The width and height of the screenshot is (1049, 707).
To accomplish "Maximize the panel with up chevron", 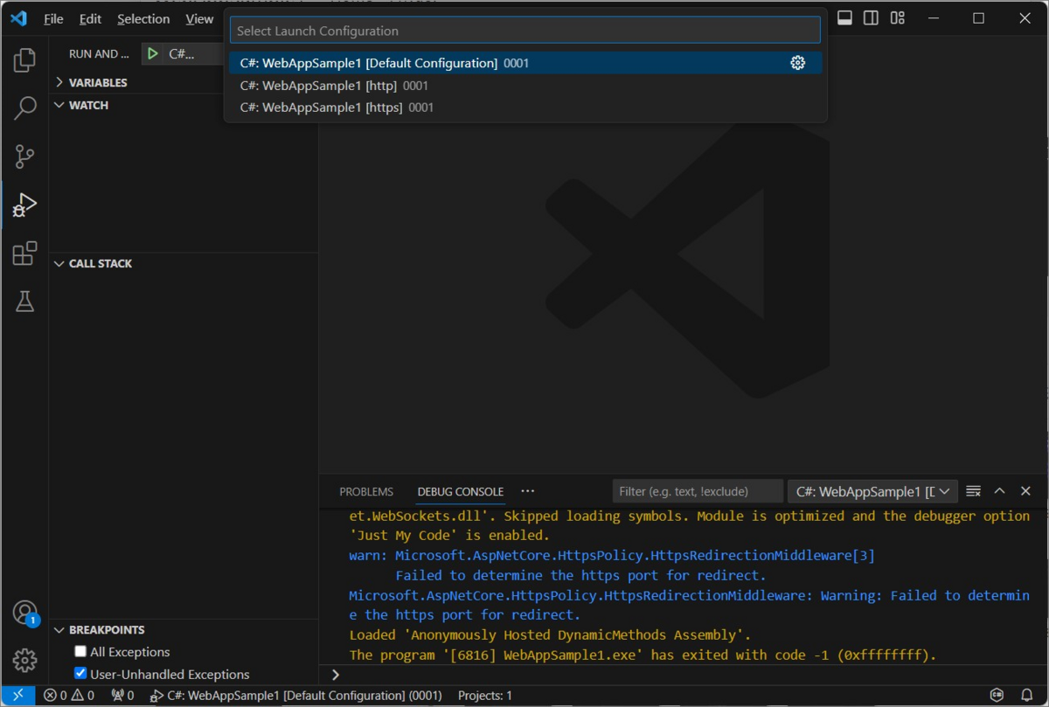I will click(1000, 491).
